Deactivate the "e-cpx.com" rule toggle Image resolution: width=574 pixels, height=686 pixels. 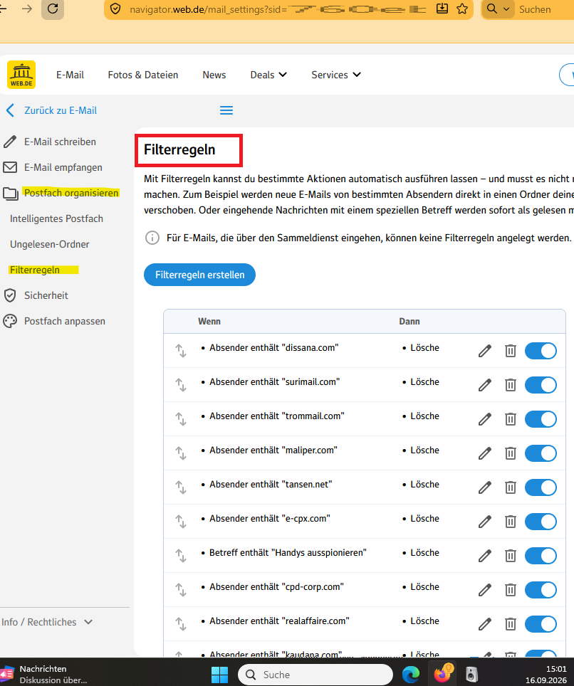click(x=541, y=522)
